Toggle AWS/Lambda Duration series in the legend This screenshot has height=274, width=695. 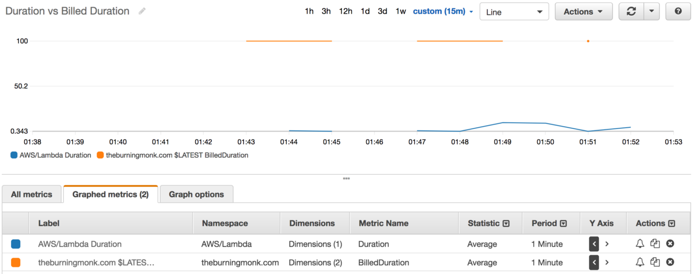(x=51, y=155)
